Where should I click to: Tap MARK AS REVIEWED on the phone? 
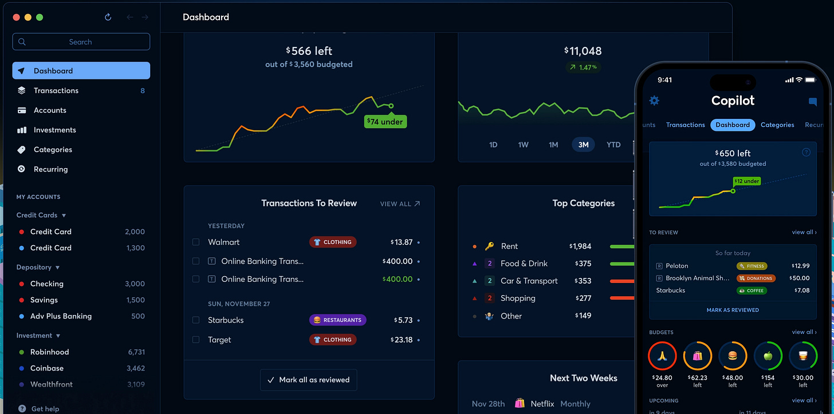(x=733, y=310)
